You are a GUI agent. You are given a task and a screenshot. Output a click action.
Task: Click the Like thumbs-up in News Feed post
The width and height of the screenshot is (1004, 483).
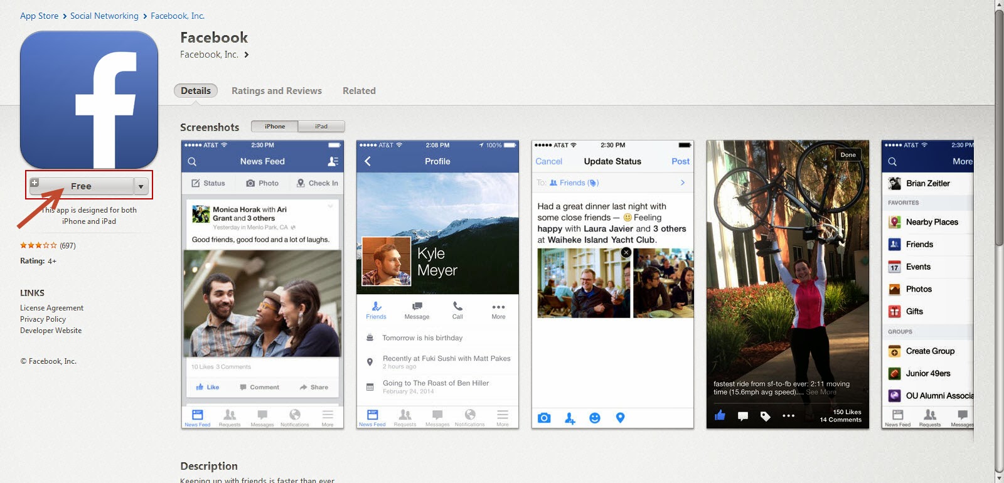click(x=200, y=387)
